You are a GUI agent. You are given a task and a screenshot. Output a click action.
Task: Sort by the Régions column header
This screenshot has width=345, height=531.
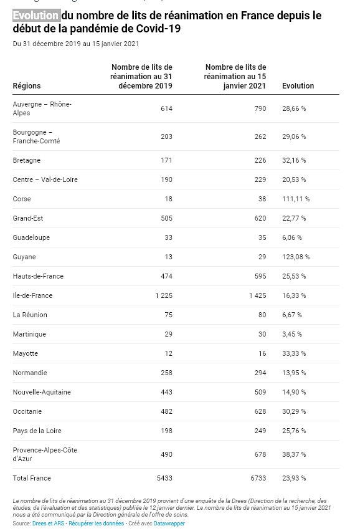coord(27,85)
